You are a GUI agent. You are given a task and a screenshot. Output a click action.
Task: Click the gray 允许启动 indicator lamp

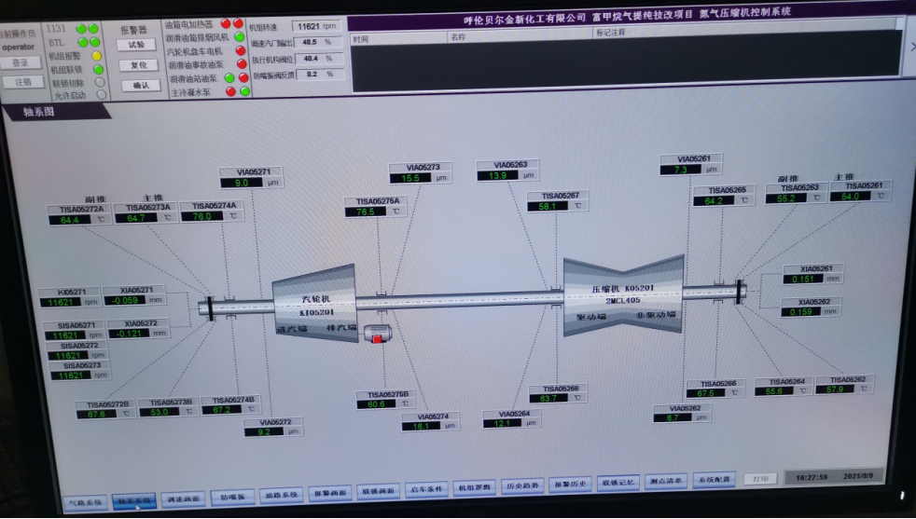pos(102,94)
